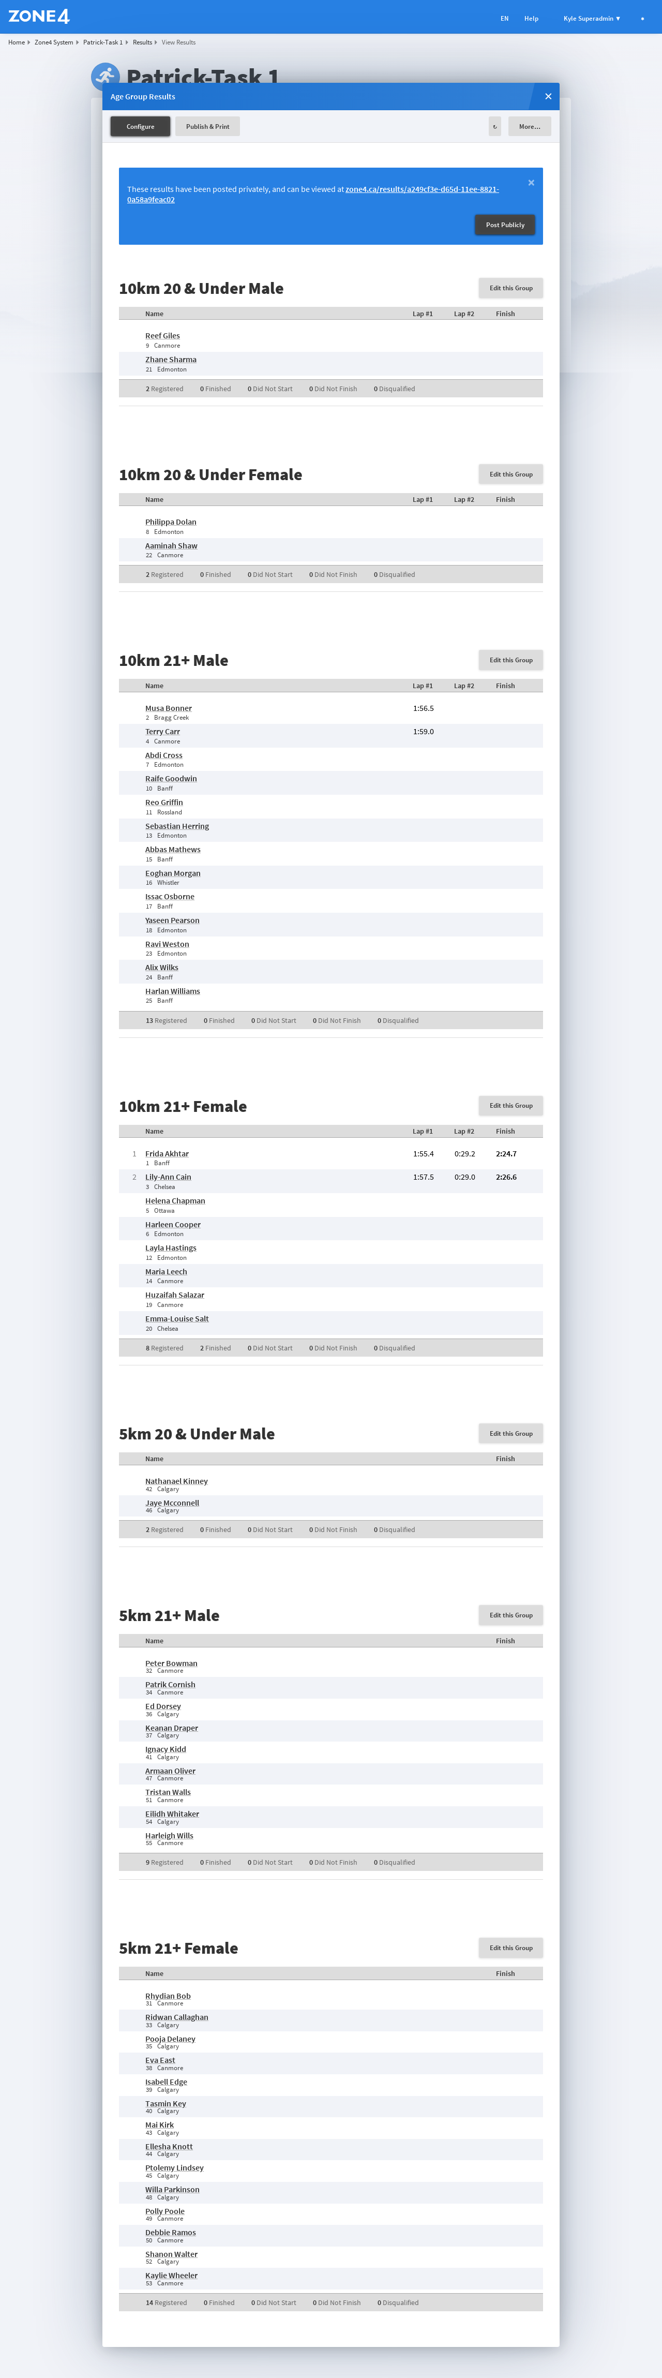Click the dot icon in the top bar
Image resolution: width=662 pixels, height=2378 pixels.
[643, 19]
